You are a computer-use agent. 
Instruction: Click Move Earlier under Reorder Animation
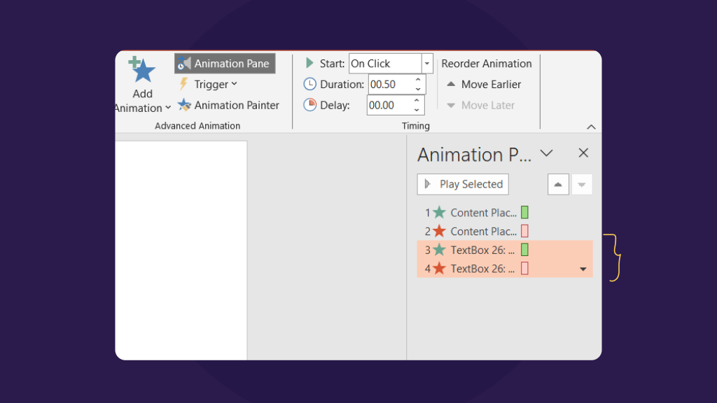tap(485, 84)
